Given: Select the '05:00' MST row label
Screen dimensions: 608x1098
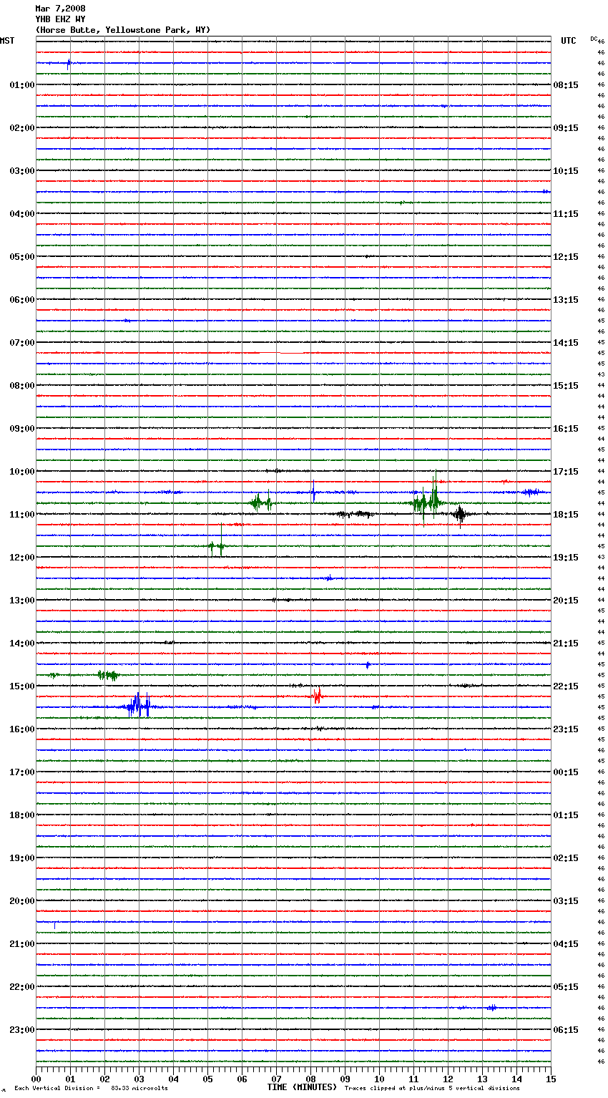Looking at the screenshot, I should click(x=22, y=257).
